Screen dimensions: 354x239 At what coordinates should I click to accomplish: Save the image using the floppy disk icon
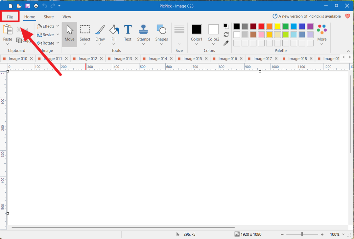28,6
